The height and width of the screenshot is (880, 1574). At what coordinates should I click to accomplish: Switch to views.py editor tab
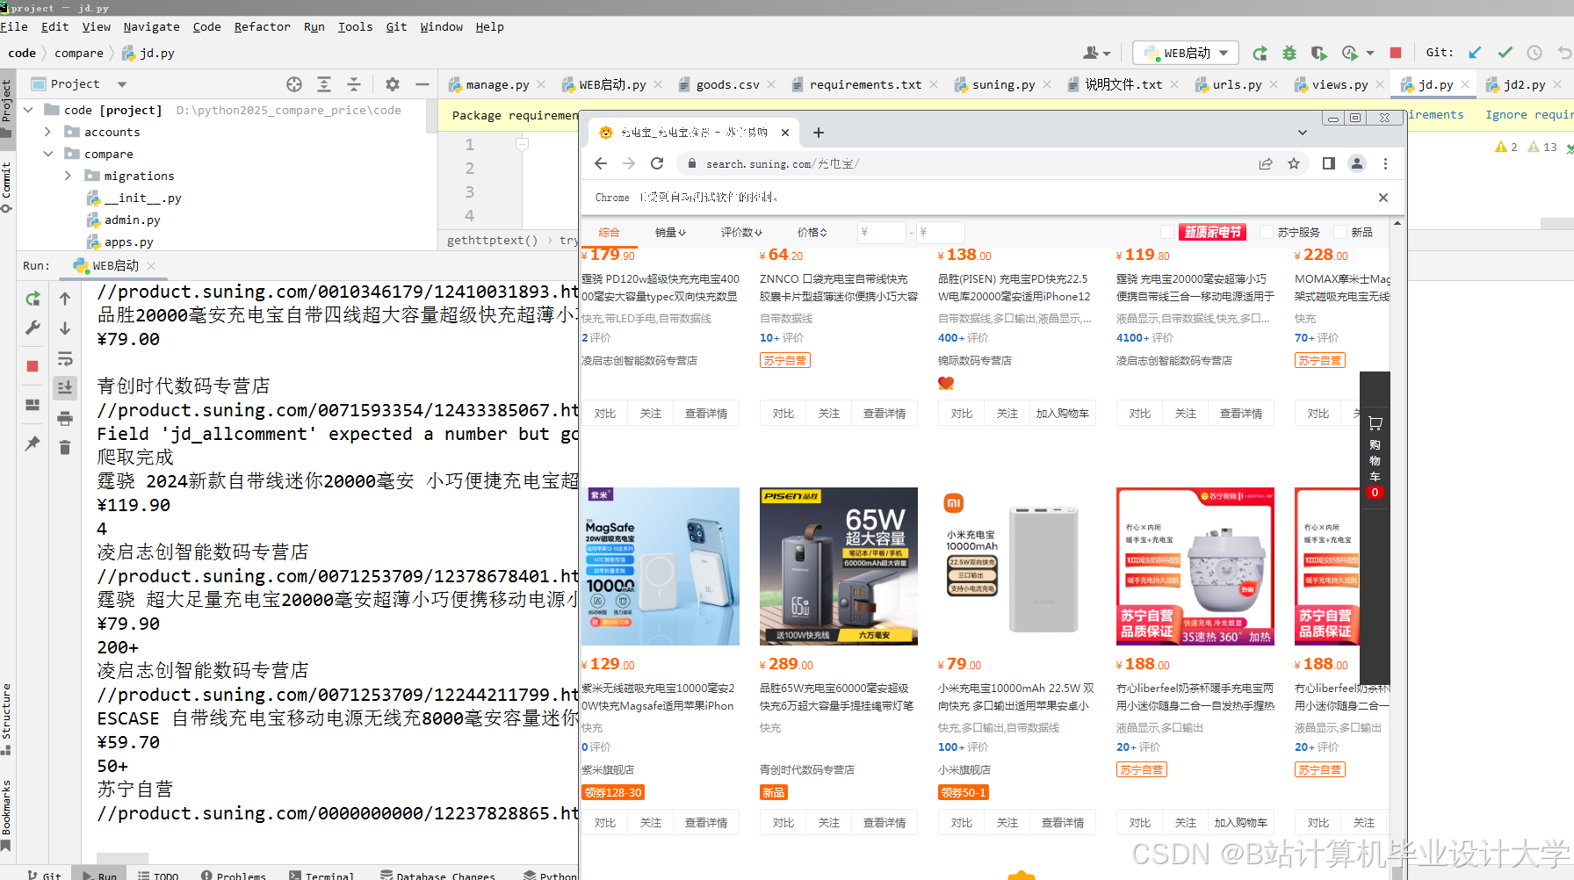pyautogui.click(x=1339, y=84)
